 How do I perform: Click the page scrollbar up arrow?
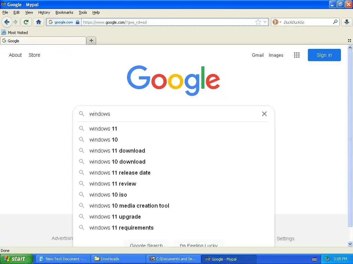[x=350, y=47]
